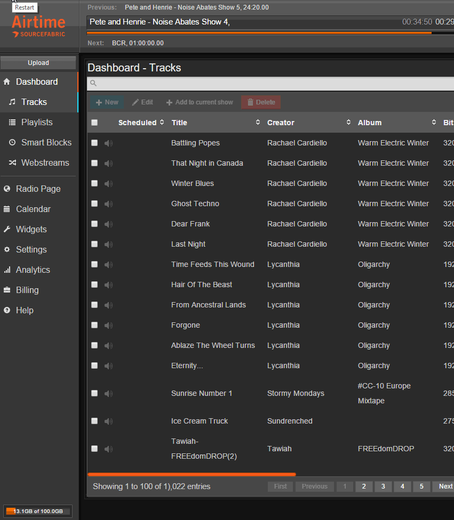Image resolution: width=454 pixels, height=520 pixels.
Task: Click the Airtime Sourcefabric logo
Action: (x=38, y=27)
